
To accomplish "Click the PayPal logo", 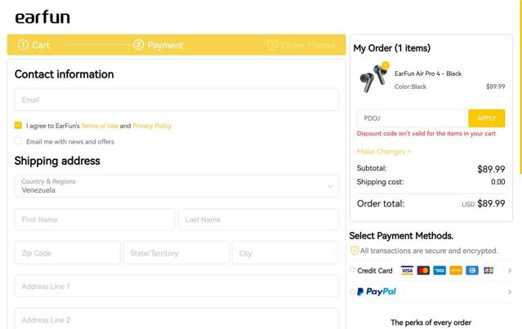I will pyautogui.click(x=377, y=291).
